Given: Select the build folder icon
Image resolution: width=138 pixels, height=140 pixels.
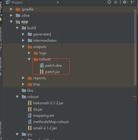Looking at the screenshot, I should click(24, 28).
